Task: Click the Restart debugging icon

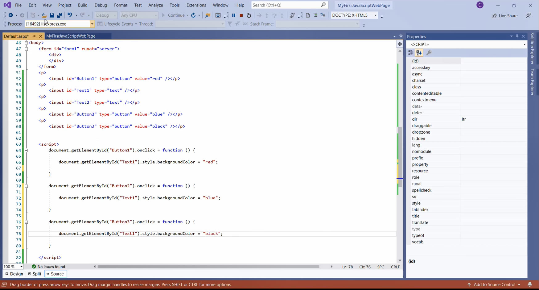Action: pos(249,15)
